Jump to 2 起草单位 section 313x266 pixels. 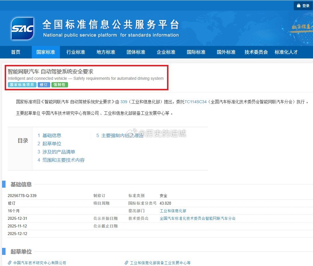point(49,144)
